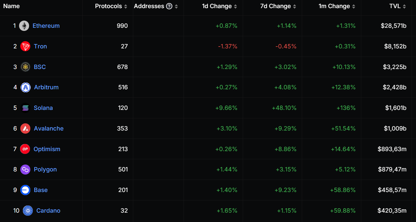Click the Tron logo icon
This screenshot has height=222, width=416.
point(25,46)
